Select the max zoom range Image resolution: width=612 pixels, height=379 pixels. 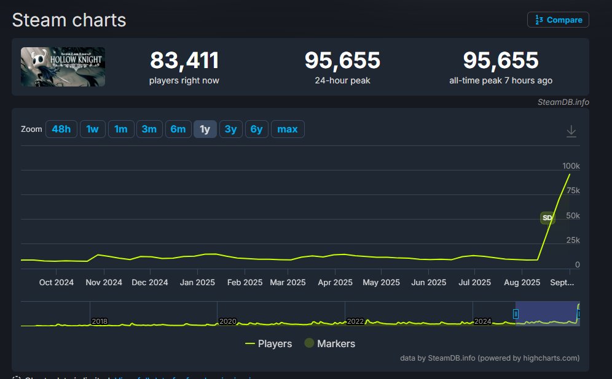(x=288, y=129)
